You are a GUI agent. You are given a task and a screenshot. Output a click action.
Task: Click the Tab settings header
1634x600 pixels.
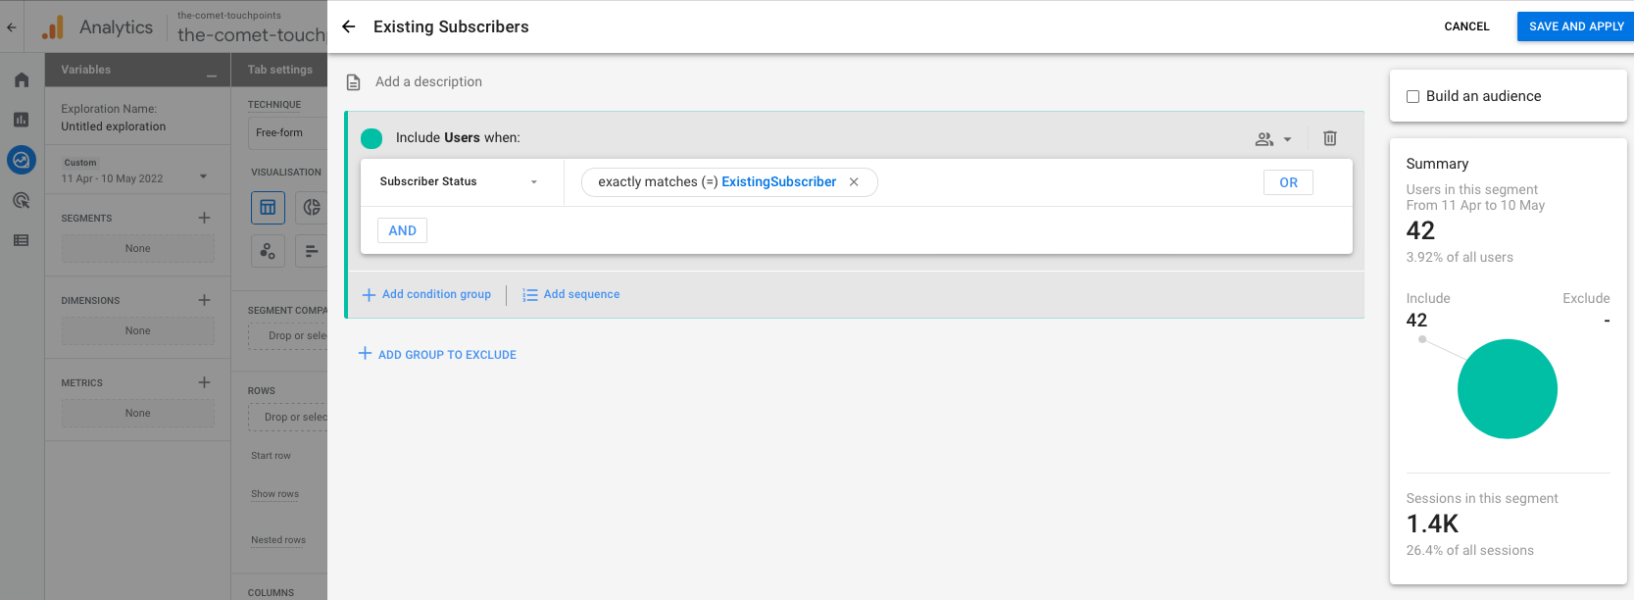coord(279,70)
